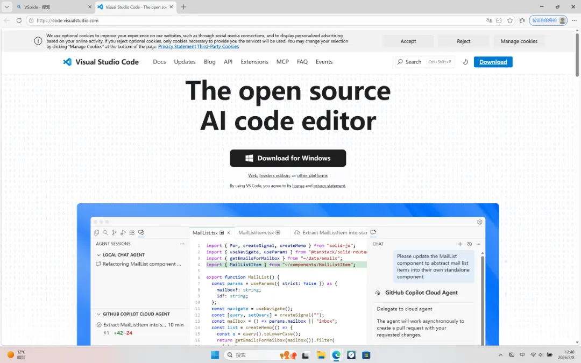The width and height of the screenshot is (581, 363).
Task: Collapse the LOCAL CHAT AGENT section
Action: coord(98,255)
